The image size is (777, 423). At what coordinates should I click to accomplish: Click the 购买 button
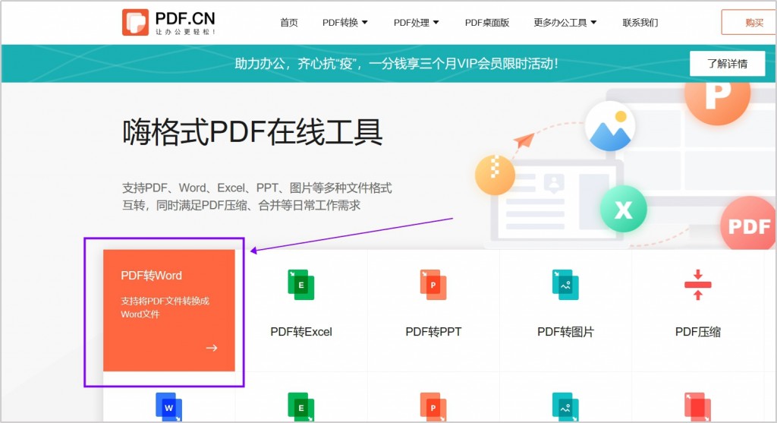(749, 22)
